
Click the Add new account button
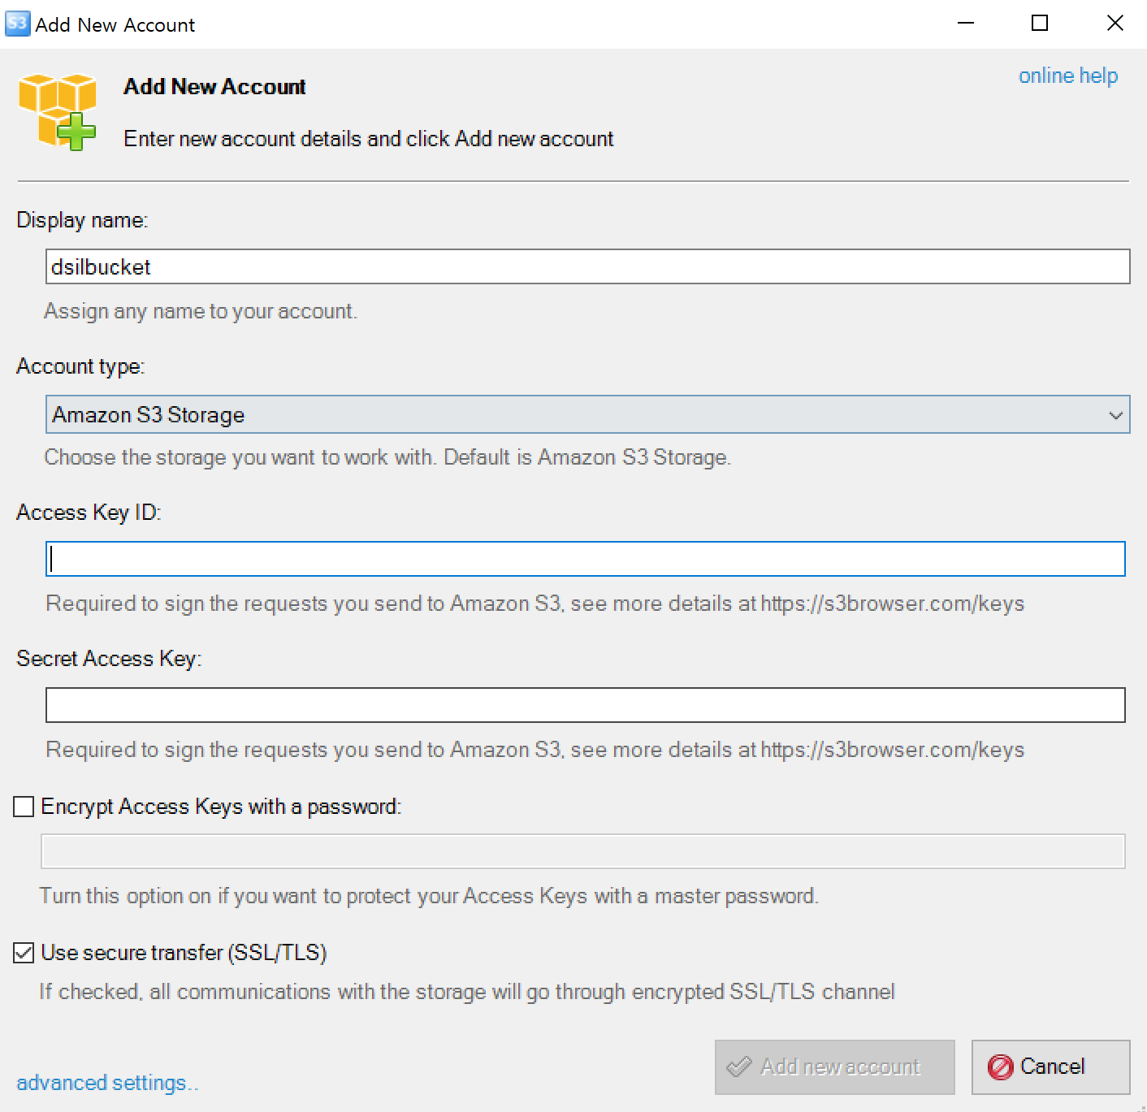(834, 1067)
